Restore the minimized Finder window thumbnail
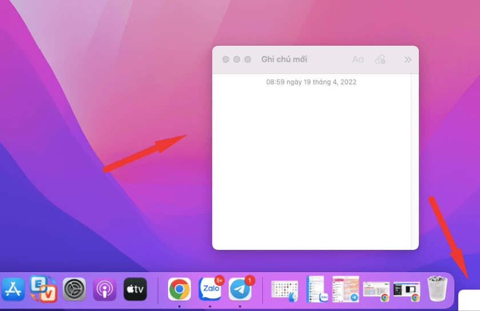The image size is (480, 311). (285, 290)
